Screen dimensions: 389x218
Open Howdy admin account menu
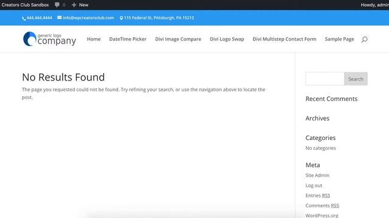[374, 5]
